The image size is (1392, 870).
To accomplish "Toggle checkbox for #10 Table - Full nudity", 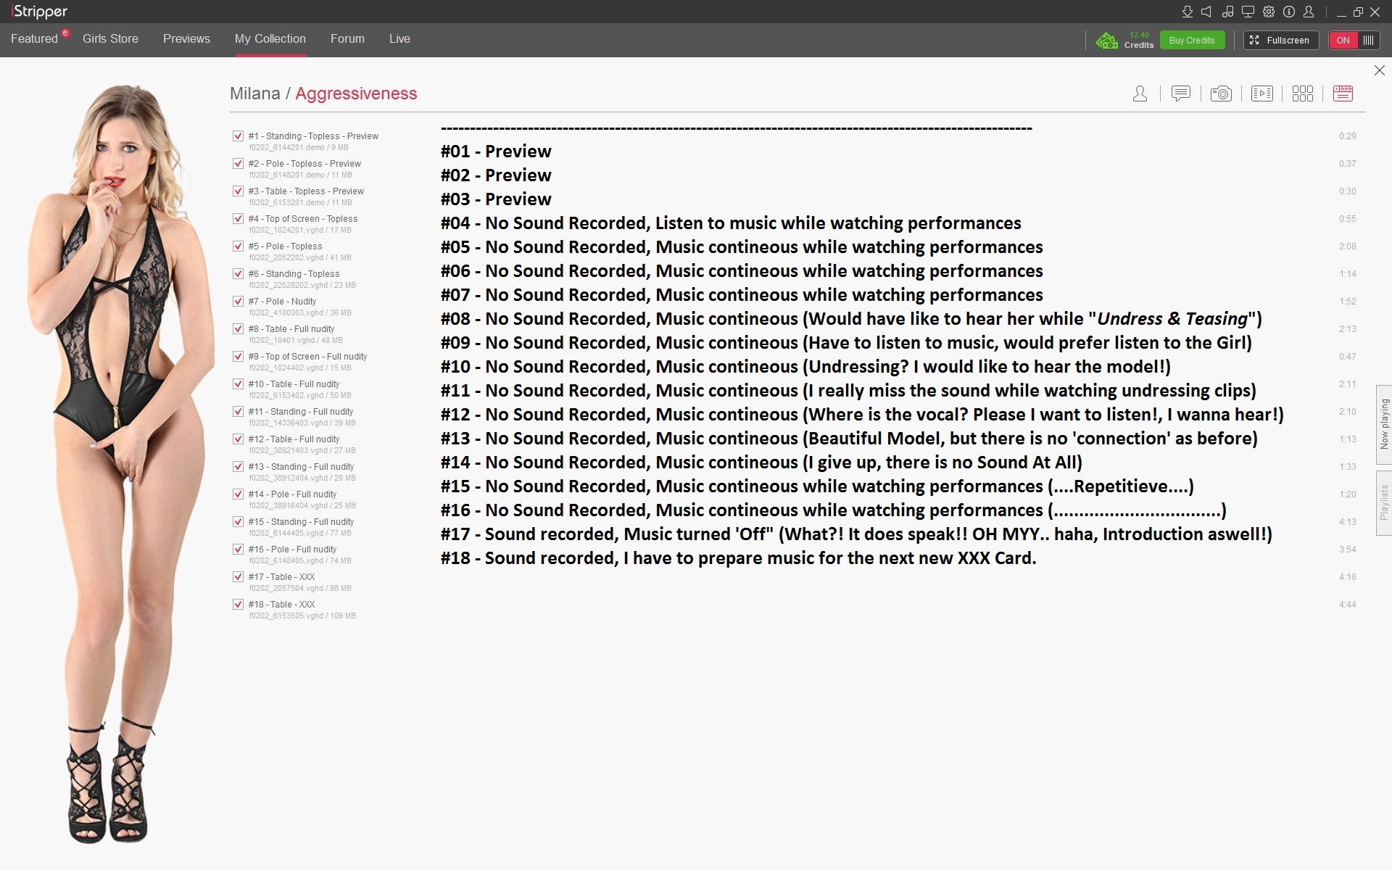I will tap(238, 384).
